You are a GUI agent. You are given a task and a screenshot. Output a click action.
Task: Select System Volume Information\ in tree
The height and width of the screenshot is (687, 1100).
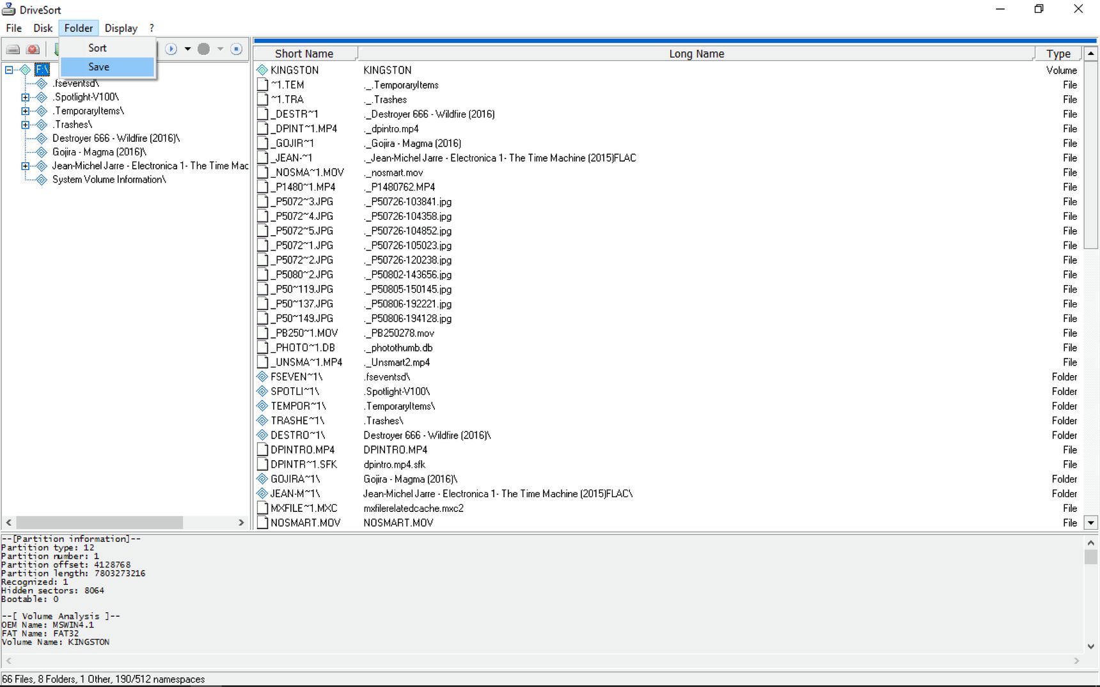click(x=109, y=180)
